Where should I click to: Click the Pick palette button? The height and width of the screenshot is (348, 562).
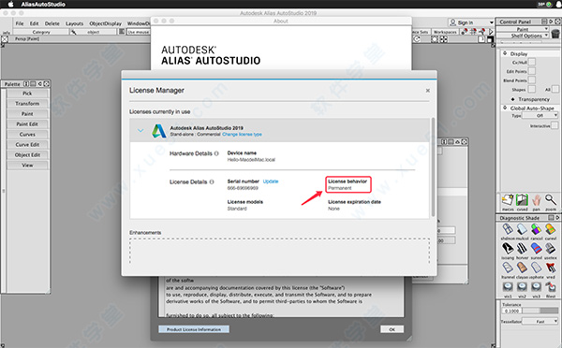point(27,94)
